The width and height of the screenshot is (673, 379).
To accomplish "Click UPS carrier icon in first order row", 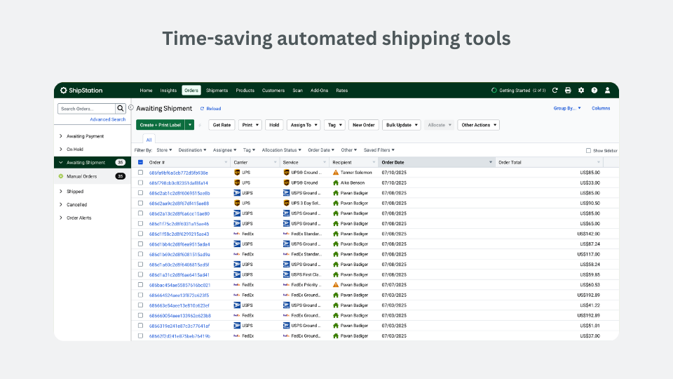I will click(237, 173).
